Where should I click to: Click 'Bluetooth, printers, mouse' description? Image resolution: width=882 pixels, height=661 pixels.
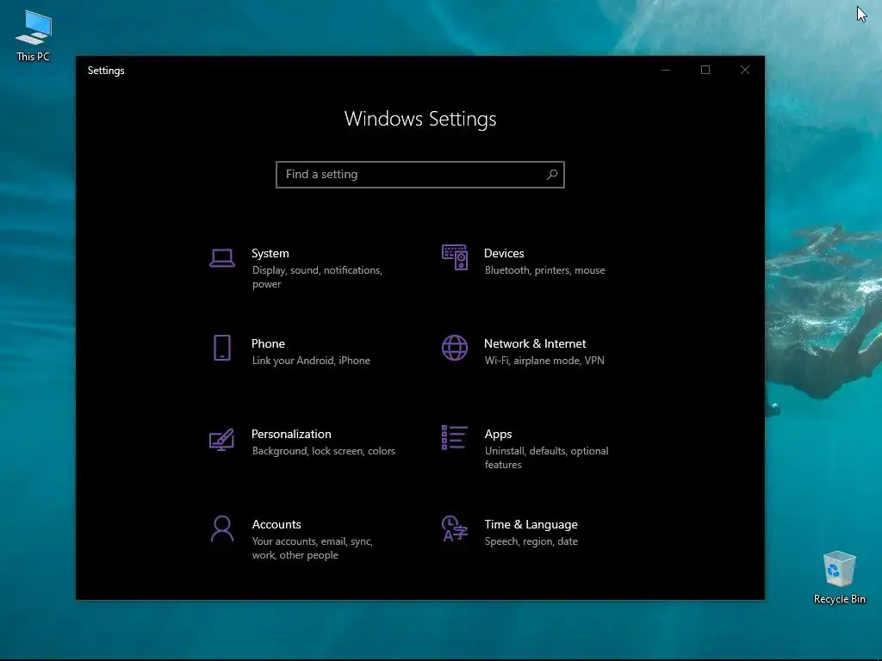545,270
